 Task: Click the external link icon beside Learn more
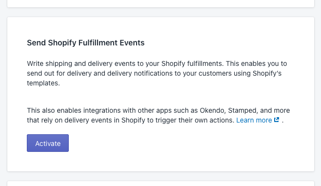pyautogui.click(x=277, y=120)
